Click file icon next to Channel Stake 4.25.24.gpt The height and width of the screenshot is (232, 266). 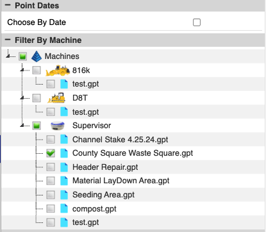(64, 140)
